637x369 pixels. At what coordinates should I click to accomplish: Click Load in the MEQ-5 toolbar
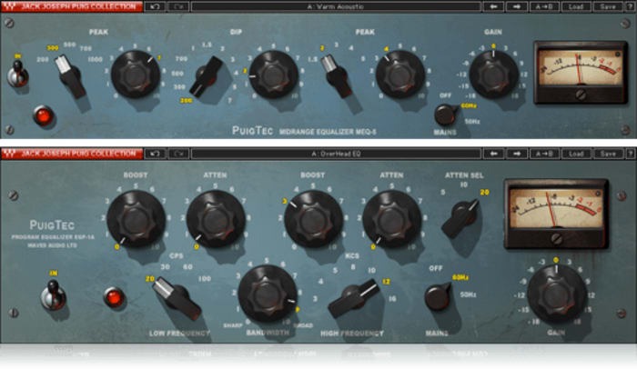576,6
